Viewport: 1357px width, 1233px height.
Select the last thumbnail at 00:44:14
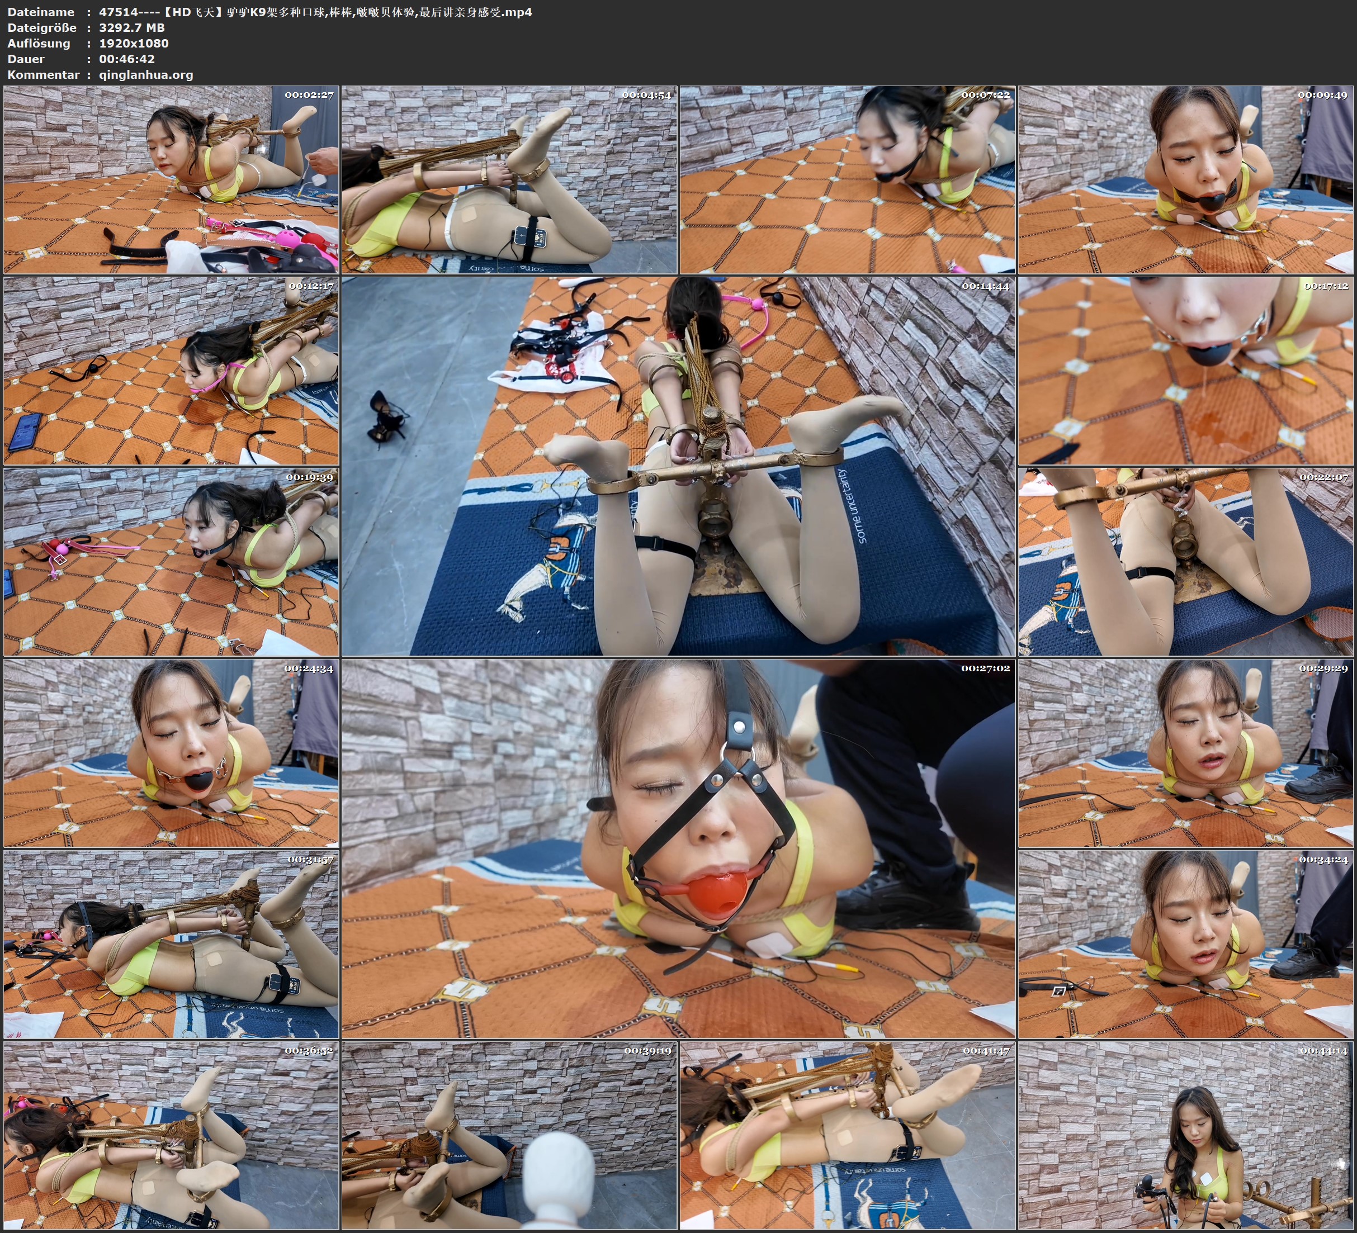pyautogui.click(x=1185, y=1135)
